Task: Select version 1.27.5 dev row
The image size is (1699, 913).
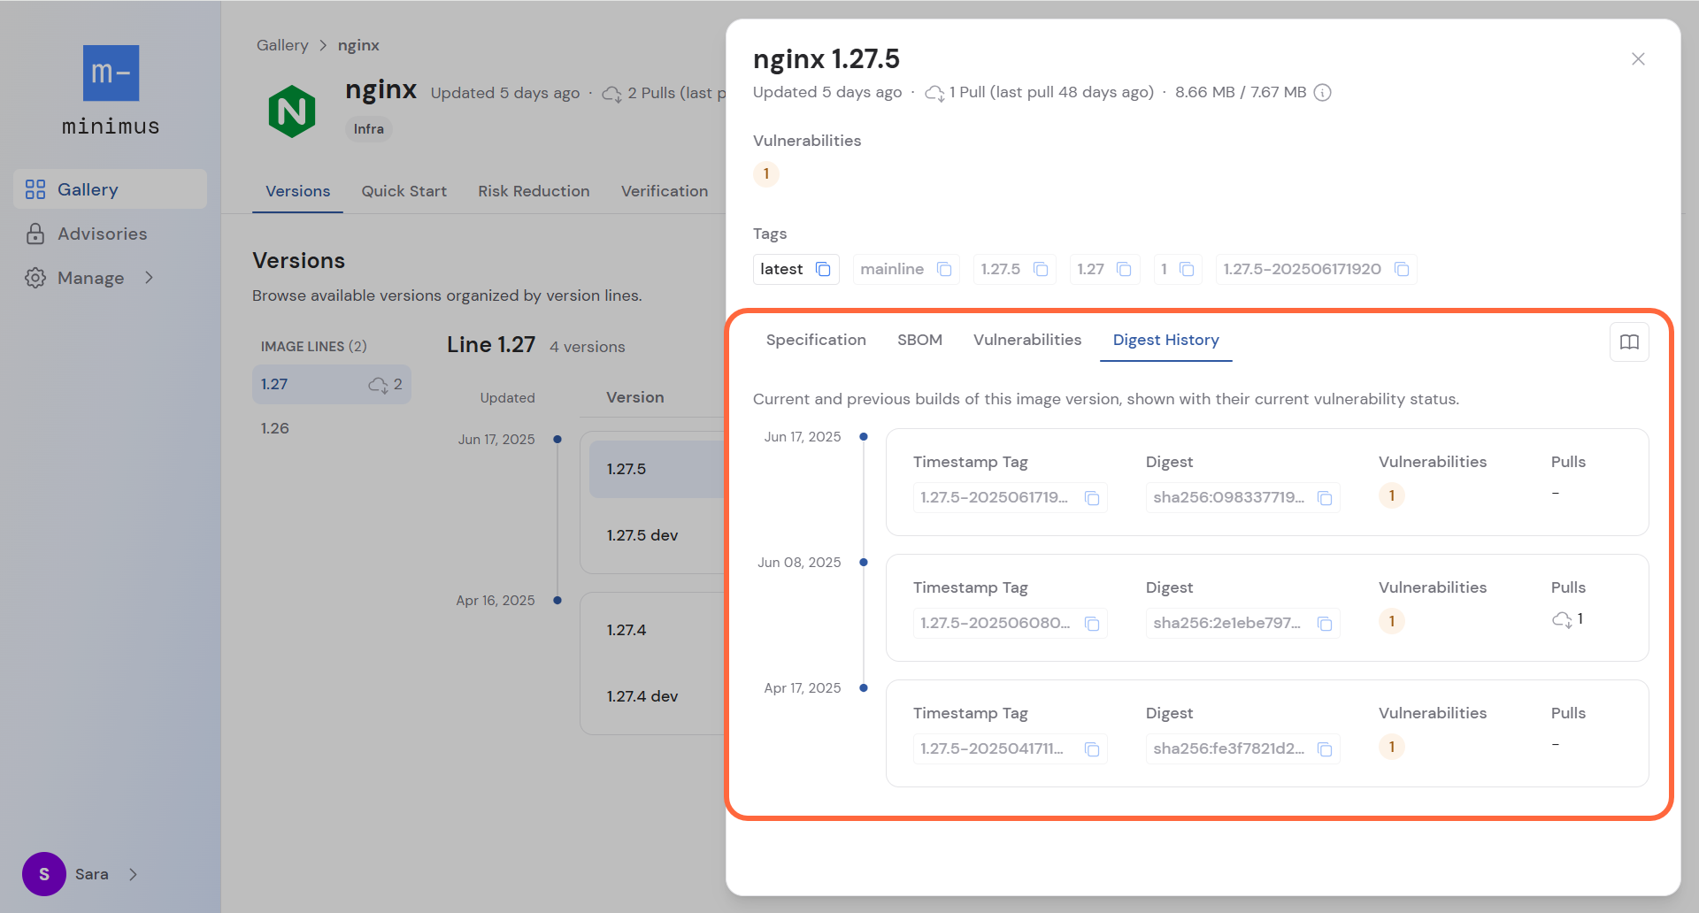Action: 657,535
